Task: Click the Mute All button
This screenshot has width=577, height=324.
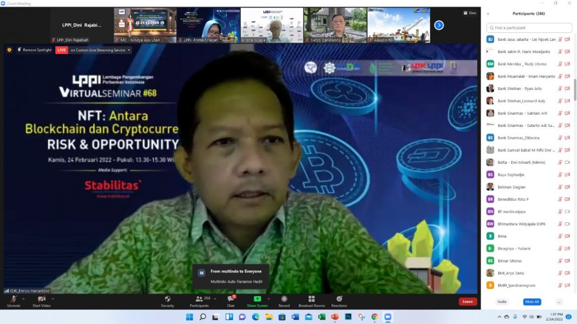Action: pos(532,301)
